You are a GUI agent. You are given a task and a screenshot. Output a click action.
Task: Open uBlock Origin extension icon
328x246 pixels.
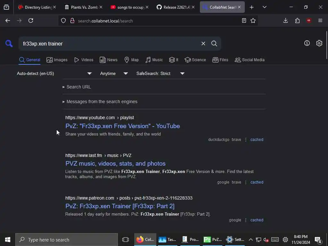pos(309,20)
